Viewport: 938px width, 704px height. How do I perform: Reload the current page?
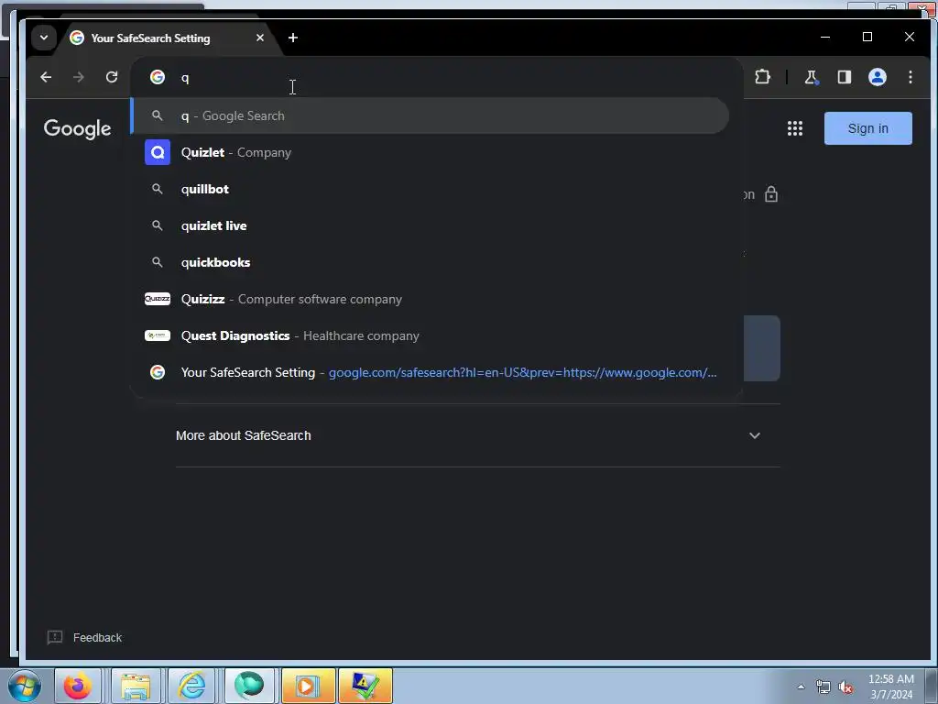pos(112,77)
